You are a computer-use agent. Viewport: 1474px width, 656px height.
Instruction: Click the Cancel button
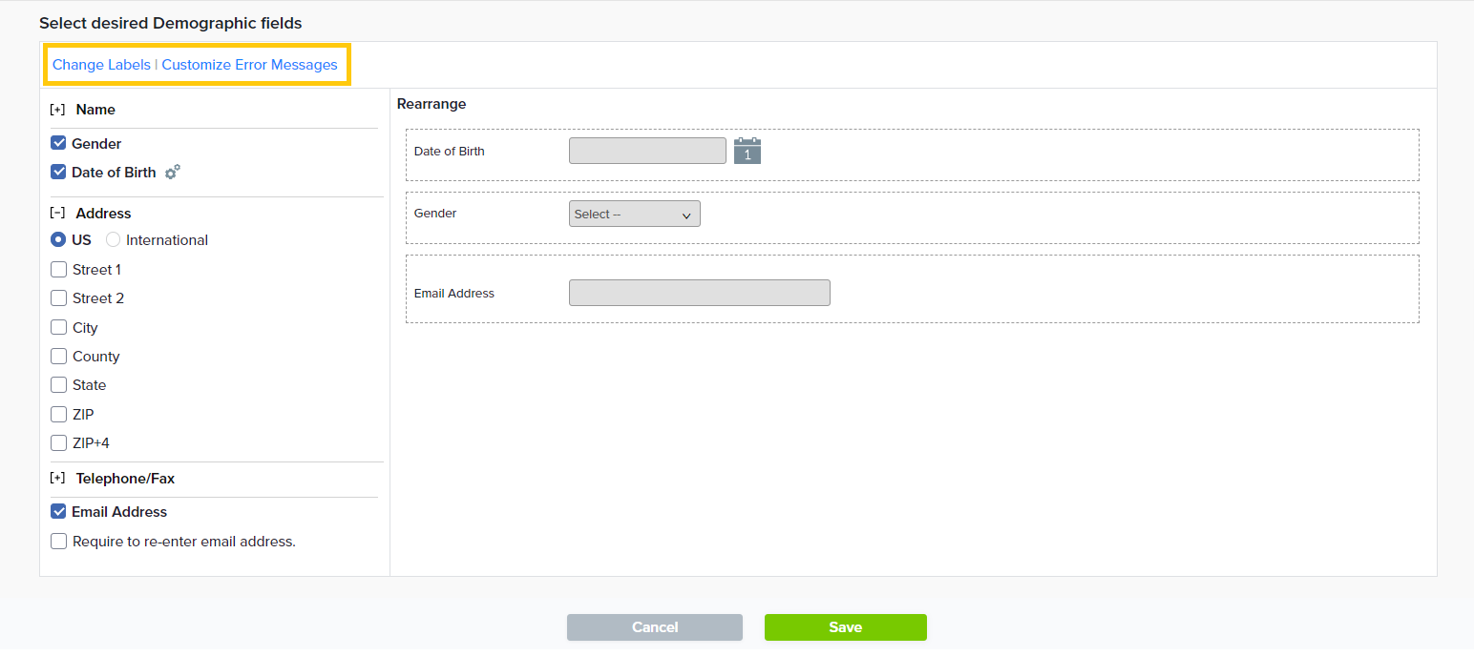coord(654,627)
